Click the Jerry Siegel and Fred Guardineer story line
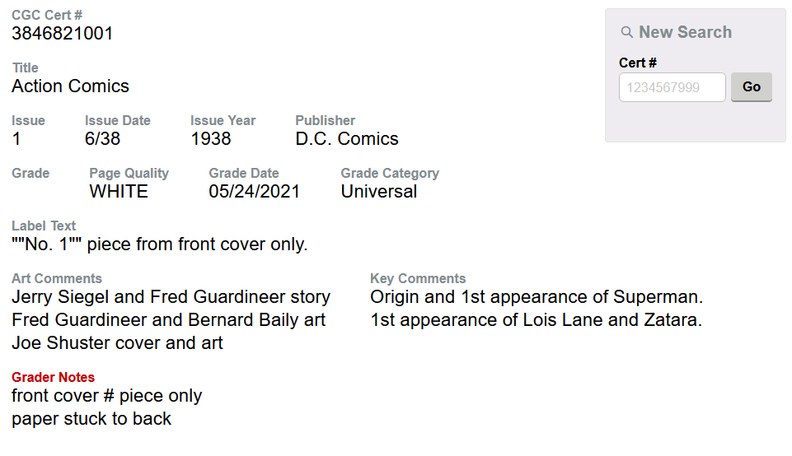 (x=171, y=297)
